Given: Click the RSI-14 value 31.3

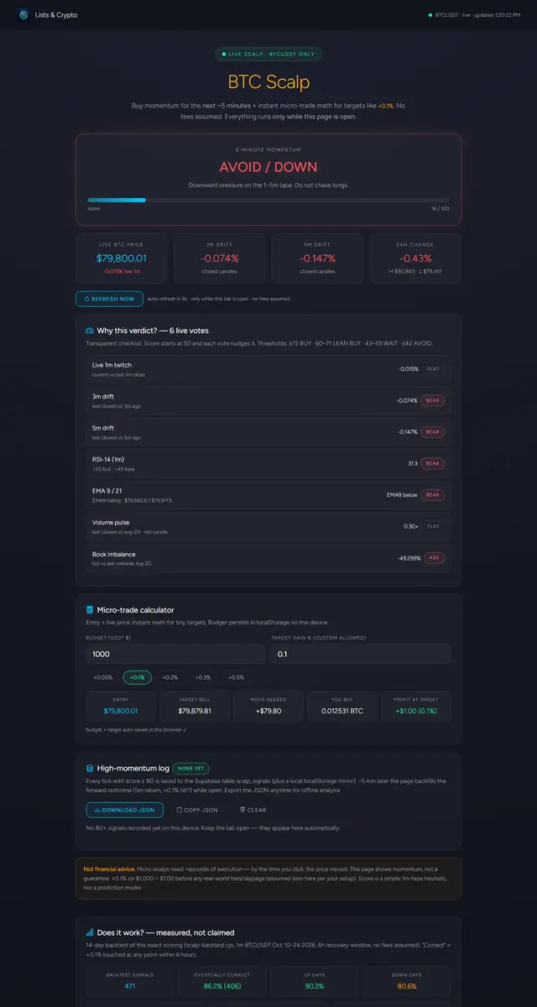Looking at the screenshot, I should [x=413, y=463].
